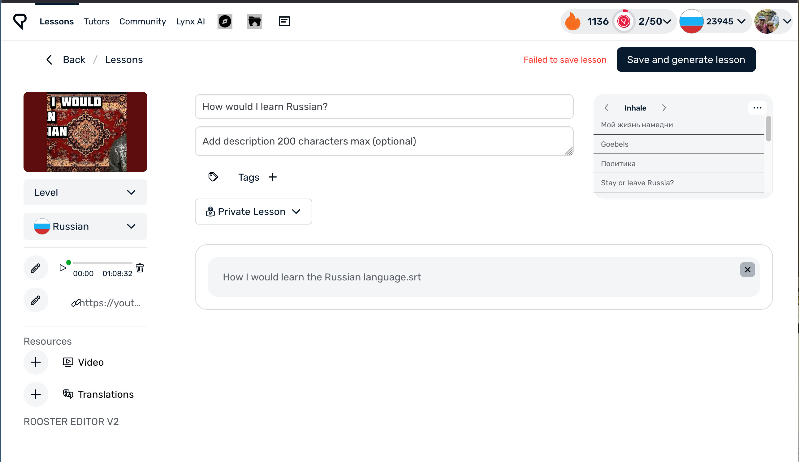Add a tag with plus icon
The image size is (799, 462).
[x=273, y=177]
